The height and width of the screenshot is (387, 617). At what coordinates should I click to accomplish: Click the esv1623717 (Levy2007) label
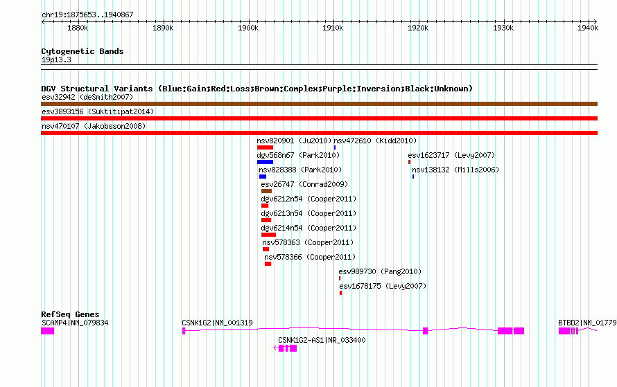(x=452, y=155)
